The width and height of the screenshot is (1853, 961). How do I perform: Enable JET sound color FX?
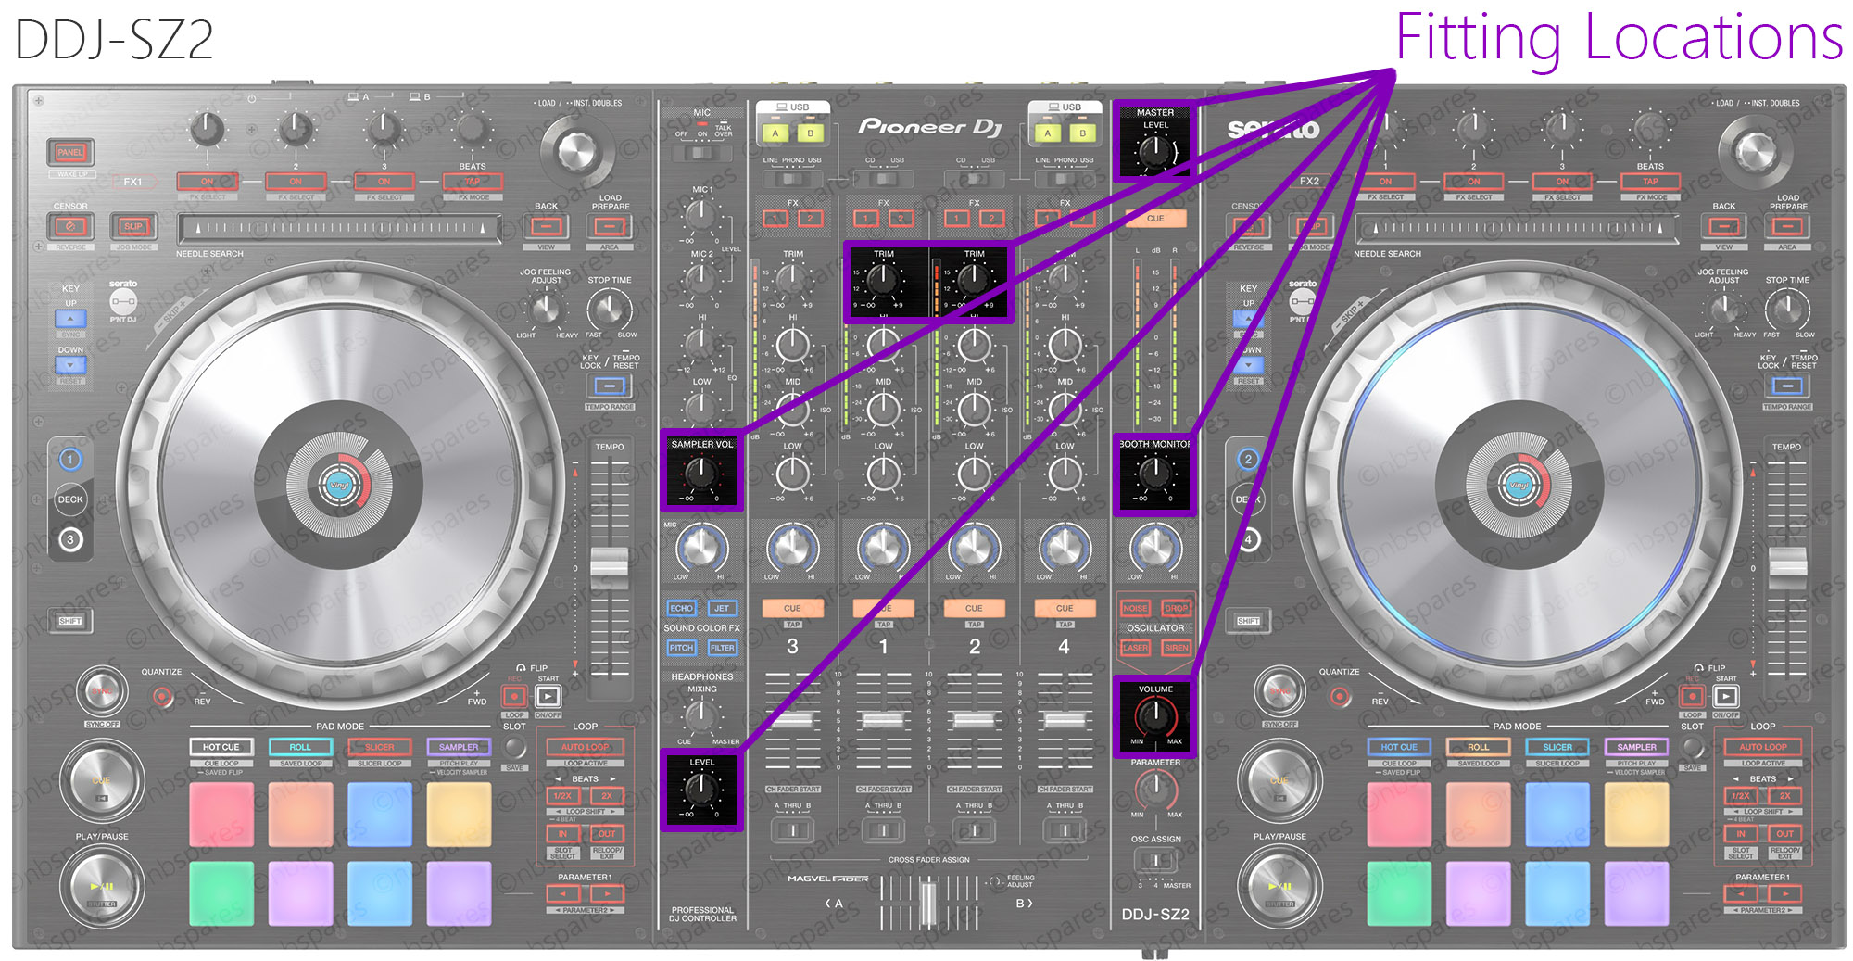722,609
